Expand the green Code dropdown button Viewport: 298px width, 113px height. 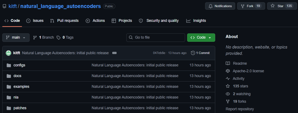tap(201, 38)
